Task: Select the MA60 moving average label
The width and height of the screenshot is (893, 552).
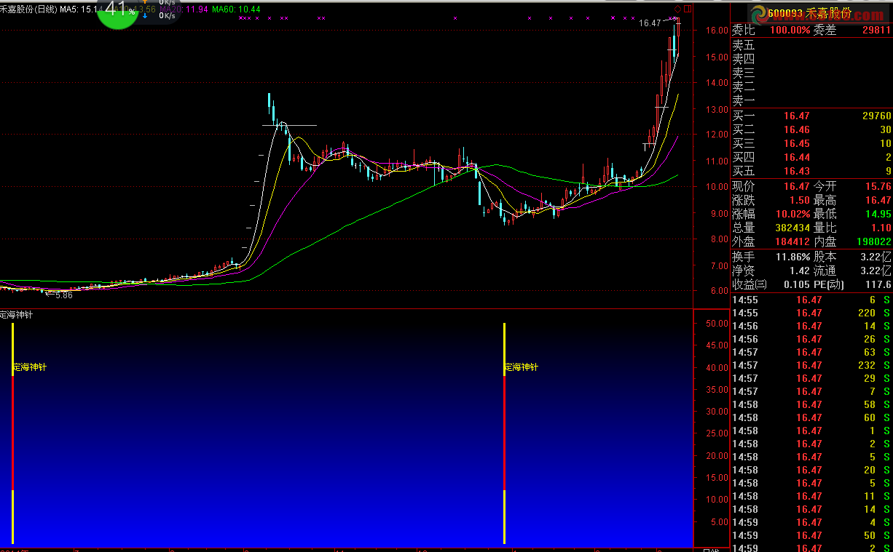Action: pyautogui.click(x=236, y=9)
